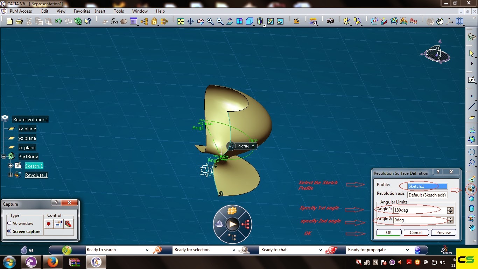Select the Fit All In tool
This screenshot has width=478, height=269.
pyautogui.click(x=181, y=21)
